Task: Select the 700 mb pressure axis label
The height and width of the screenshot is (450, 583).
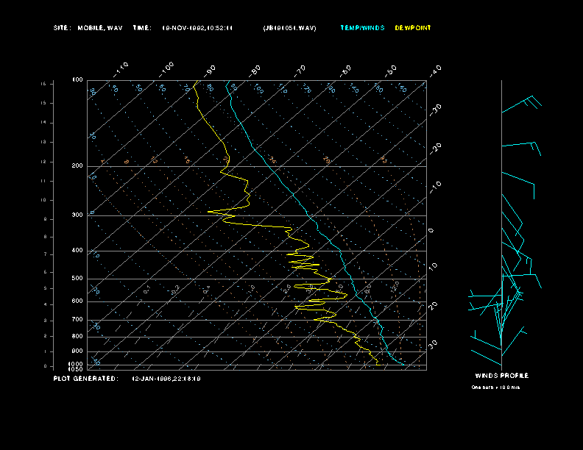Action: tap(77, 320)
